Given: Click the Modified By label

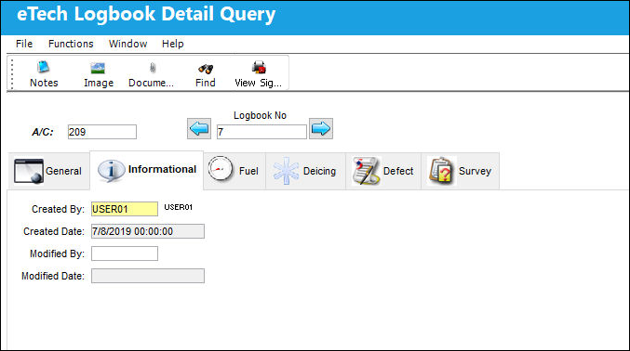Looking at the screenshot, I should click(x=57, y=253).
